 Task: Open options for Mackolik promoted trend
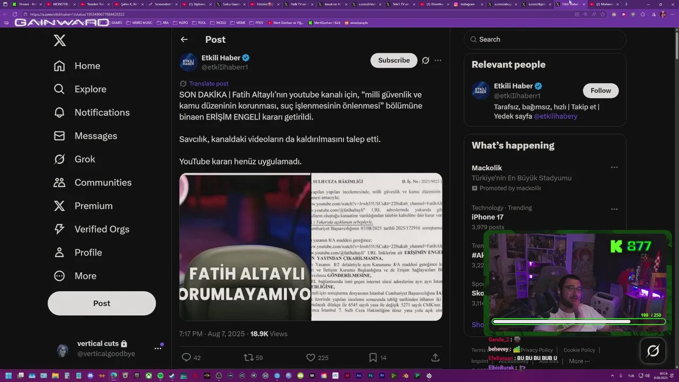[614, 168]
